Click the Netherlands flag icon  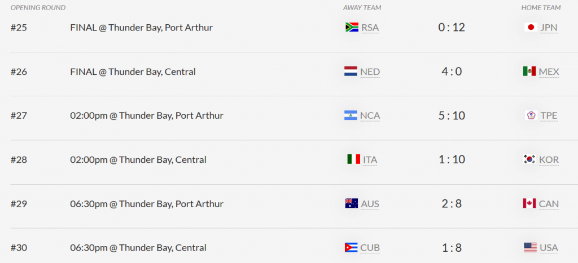pyautogui.click(x=351, y=72)
